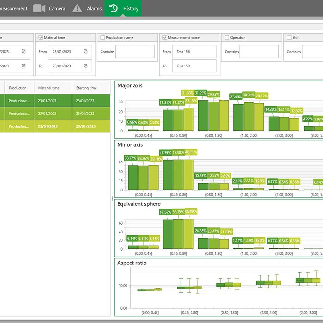Tick the Shift filter checkbox

click(289, 37)
